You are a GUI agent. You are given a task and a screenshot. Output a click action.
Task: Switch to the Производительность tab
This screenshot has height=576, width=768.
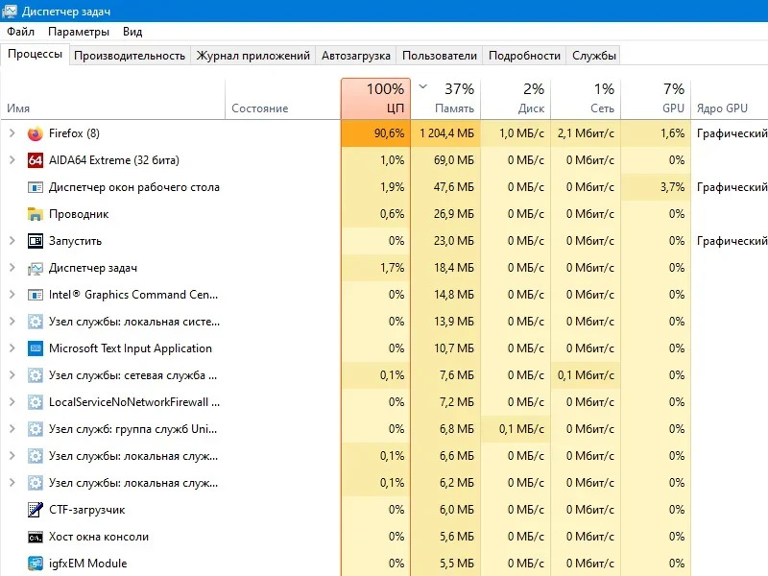[130, 56]
